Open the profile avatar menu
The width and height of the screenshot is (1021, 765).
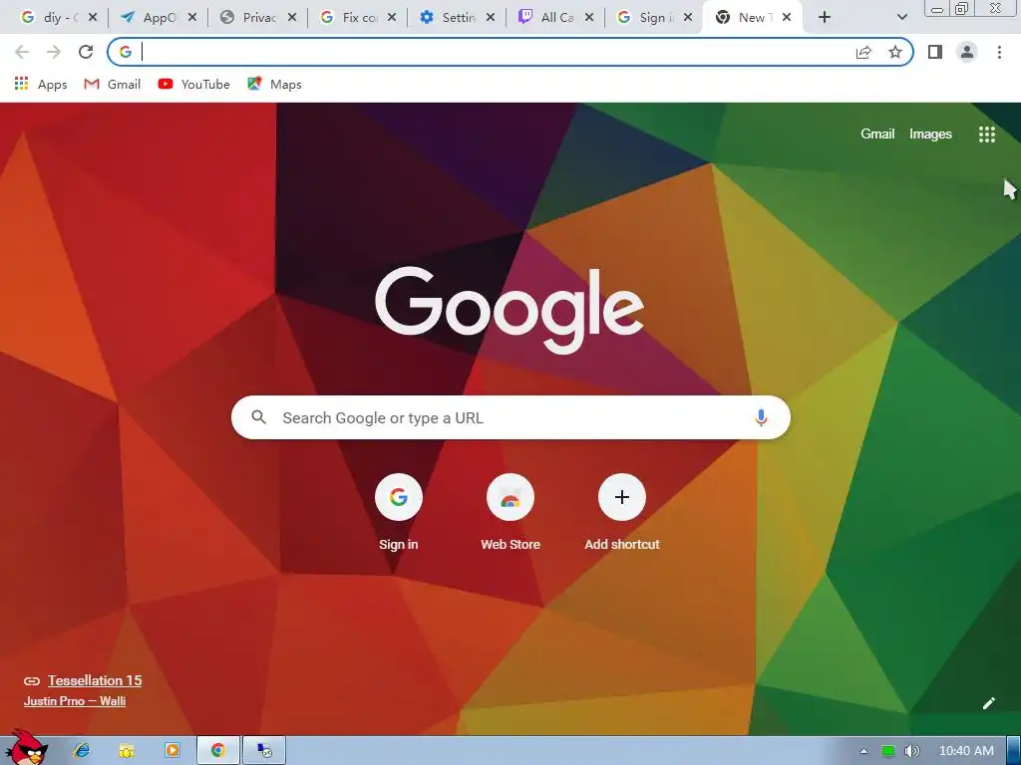tap(967, 52)
